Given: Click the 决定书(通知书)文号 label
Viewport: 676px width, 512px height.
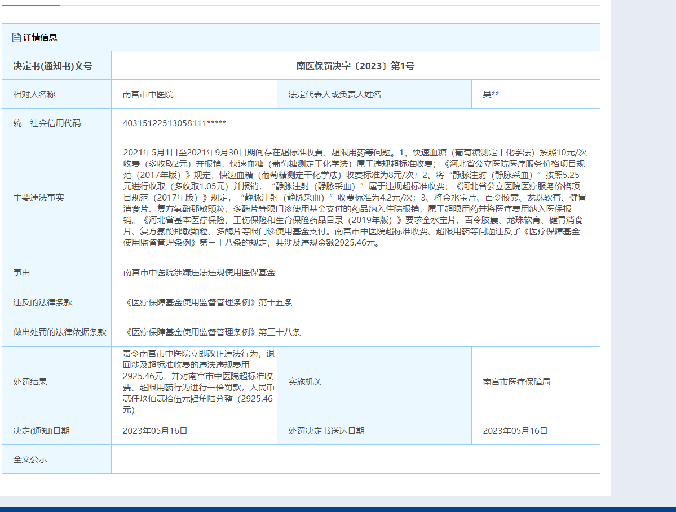Looking at the screenshot, I should pos(52,66).
